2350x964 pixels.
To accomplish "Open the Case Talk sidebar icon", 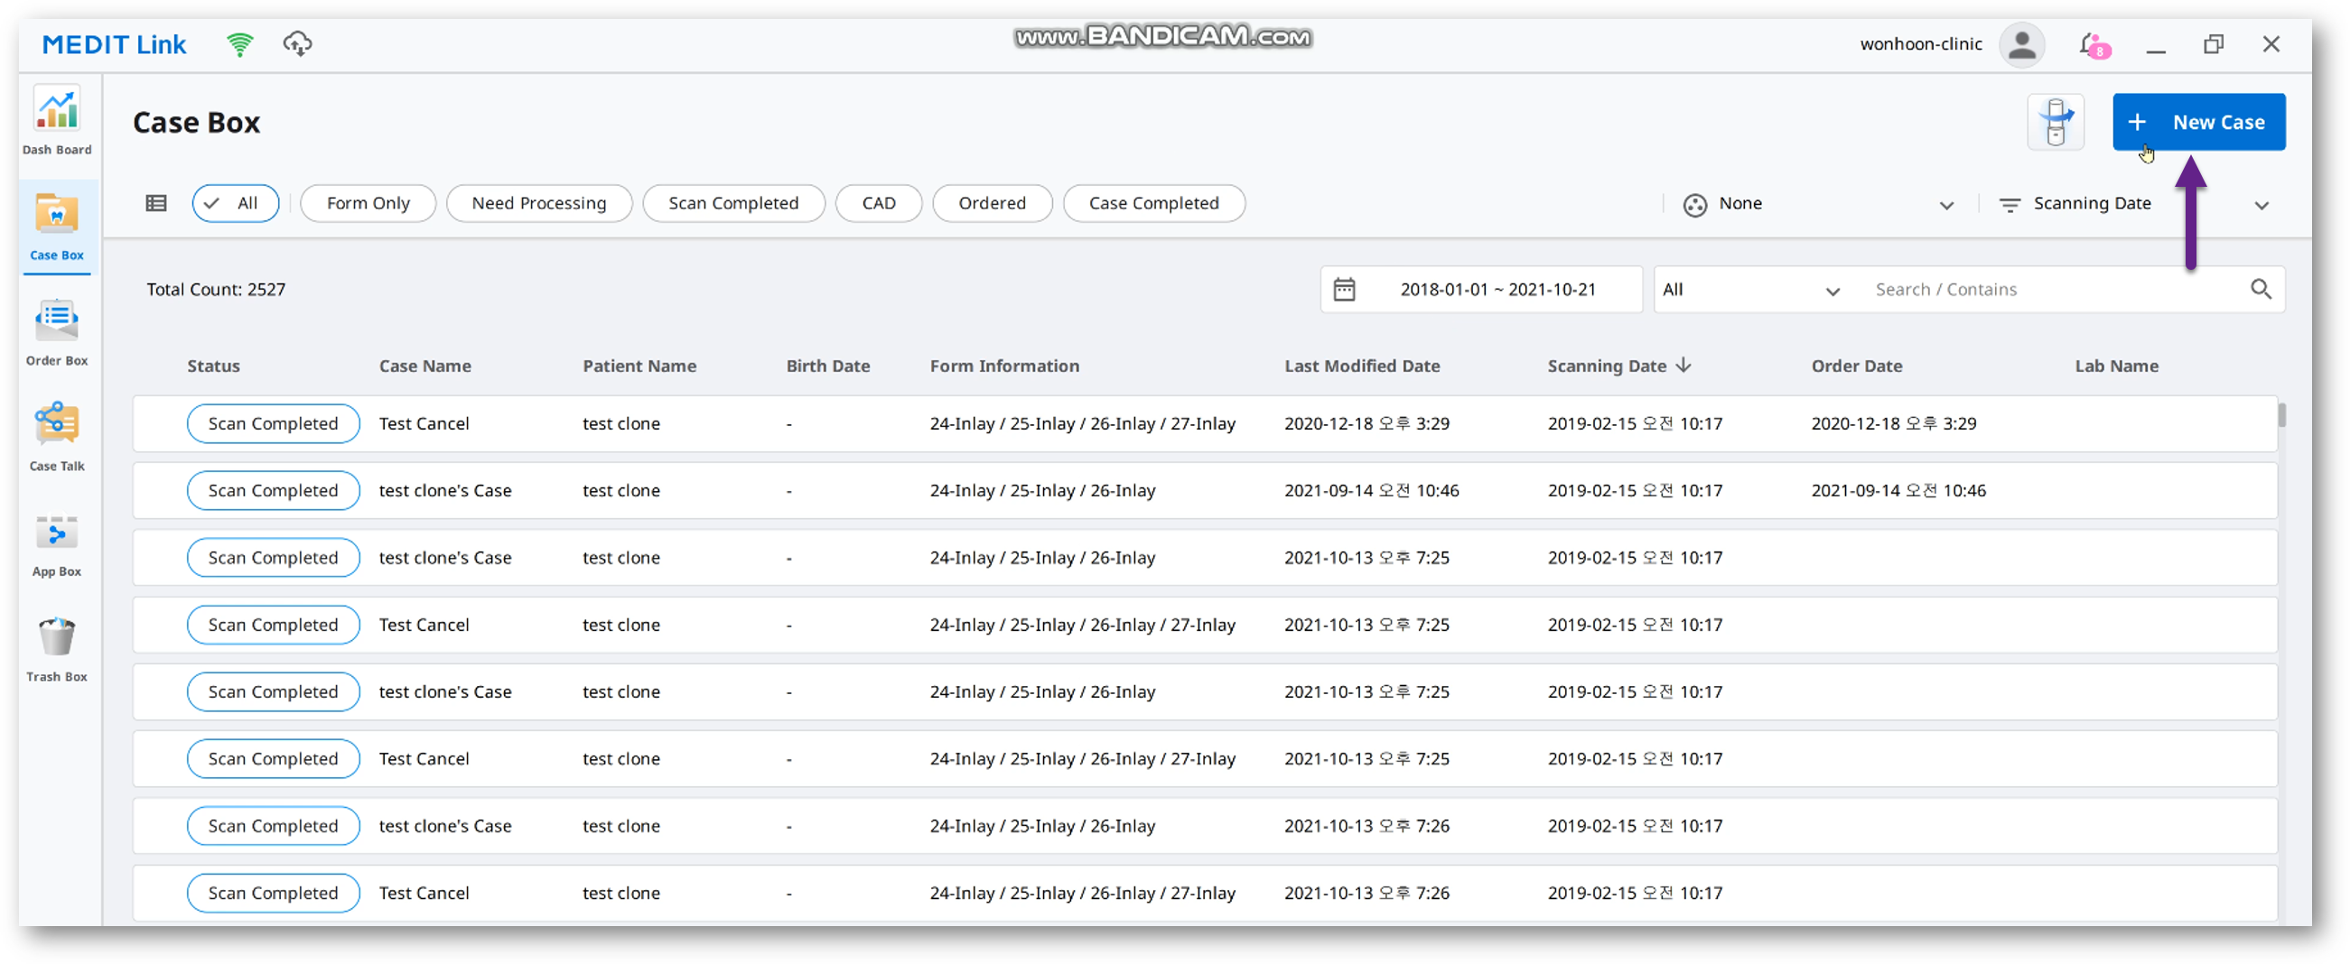I will coord(57,437).
